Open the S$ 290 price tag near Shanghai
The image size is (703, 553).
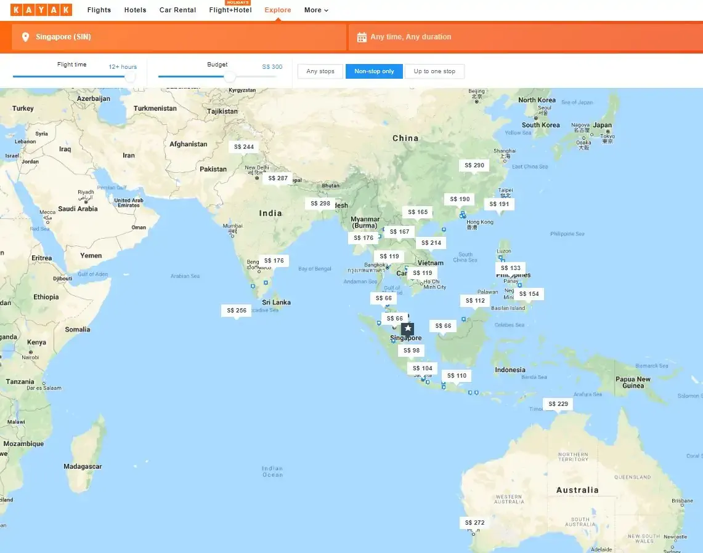474,165
